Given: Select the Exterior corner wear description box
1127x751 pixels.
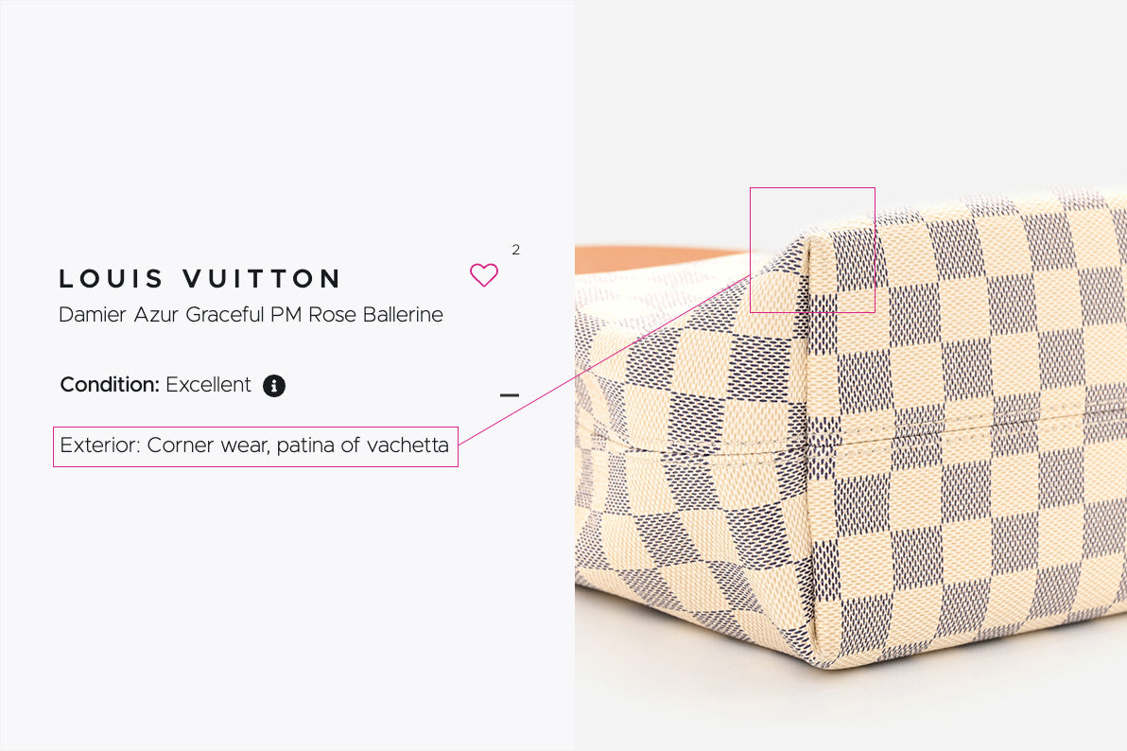Looking at the screenshot, I should [256, 446].
